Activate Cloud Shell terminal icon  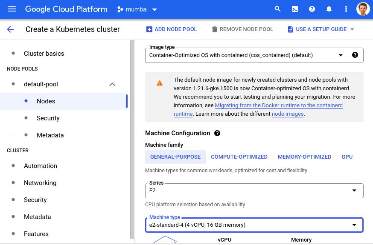click(295, 9)
